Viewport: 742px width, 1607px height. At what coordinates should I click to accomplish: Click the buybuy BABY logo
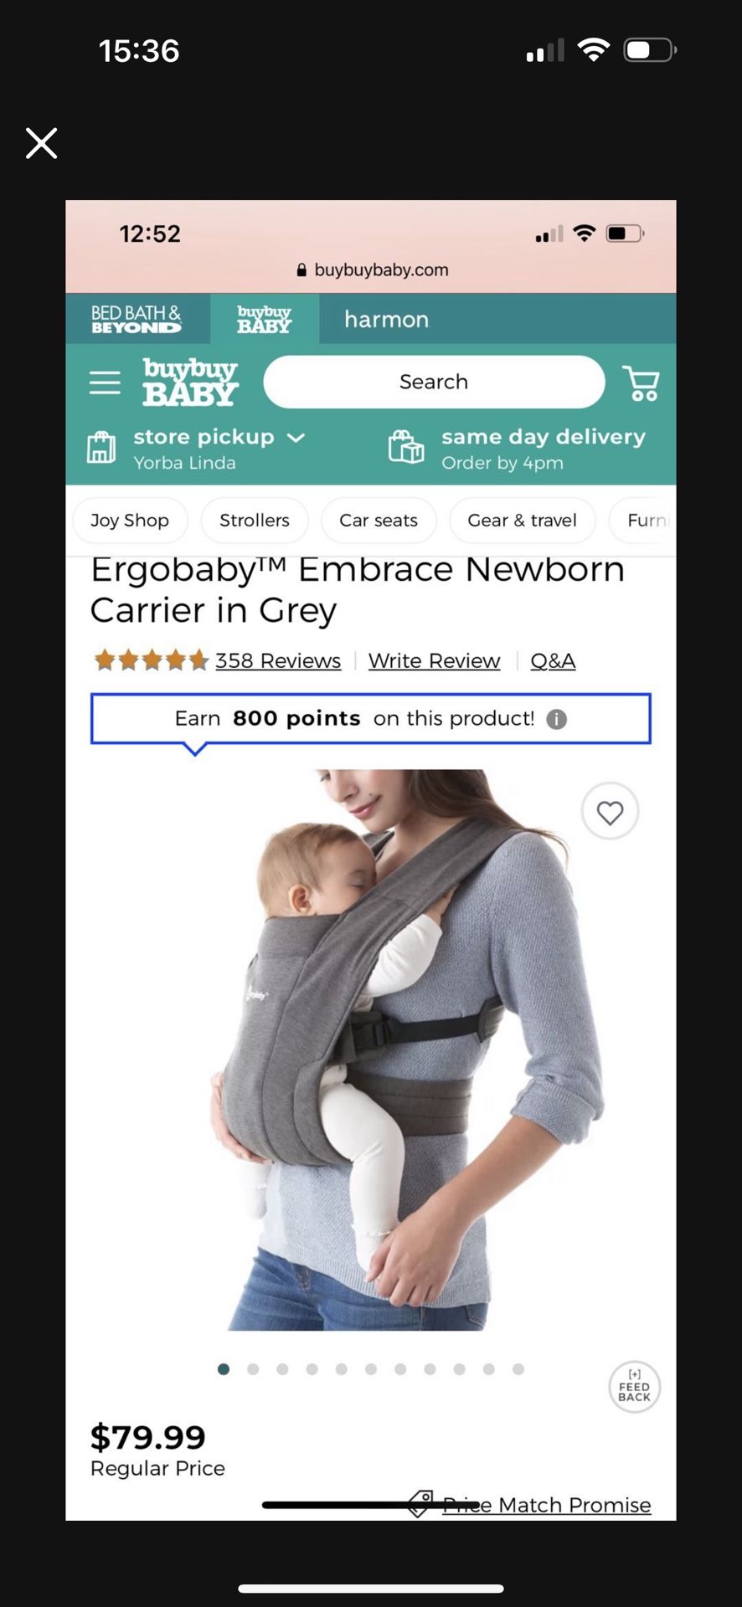[190, 382]
